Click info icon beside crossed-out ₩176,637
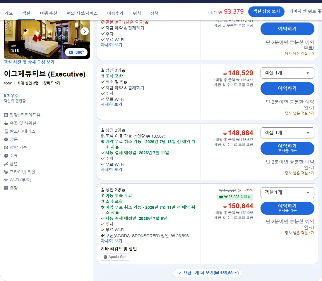The height and width of the screenshot is (281, 322). [x=239, y=190]
